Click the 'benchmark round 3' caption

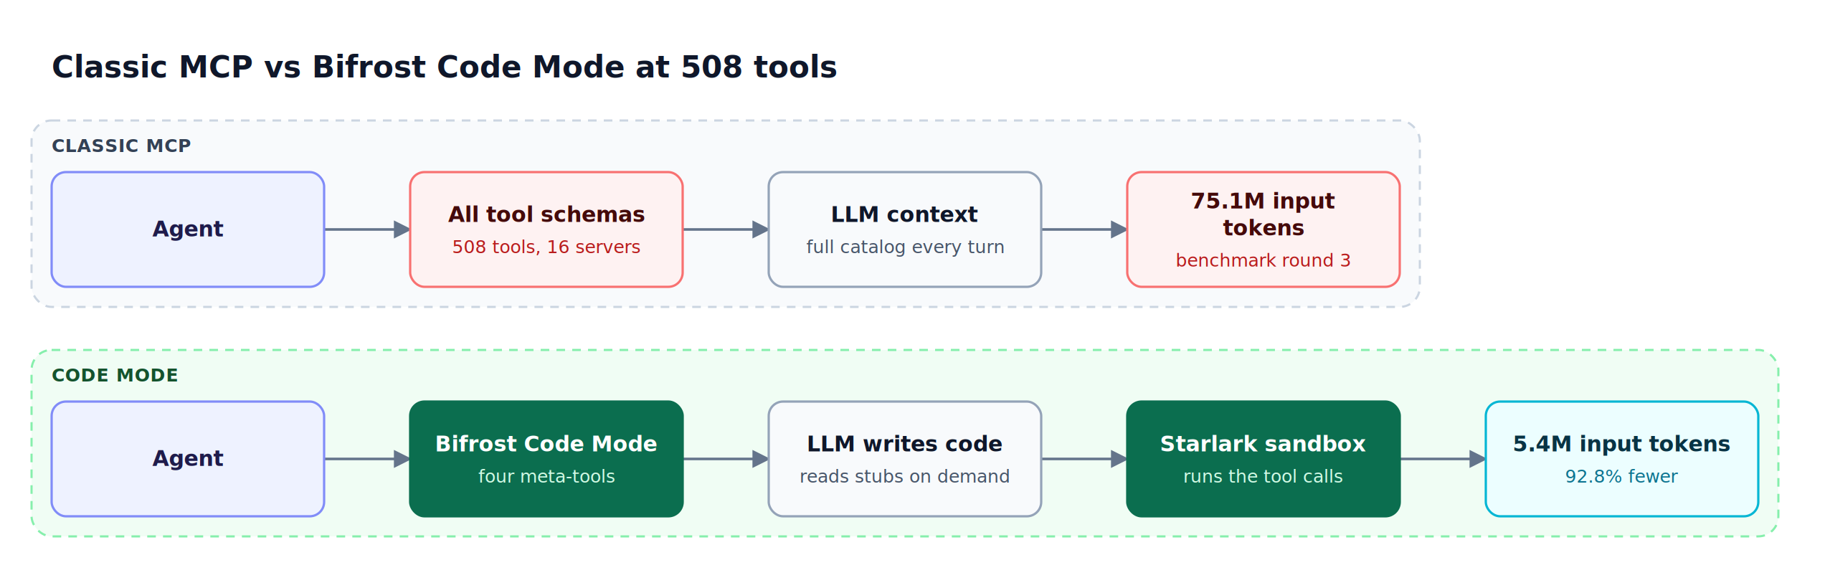[1263, 261]
